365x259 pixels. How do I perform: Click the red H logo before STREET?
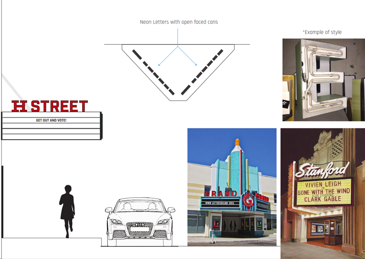[x=20, y=106]
